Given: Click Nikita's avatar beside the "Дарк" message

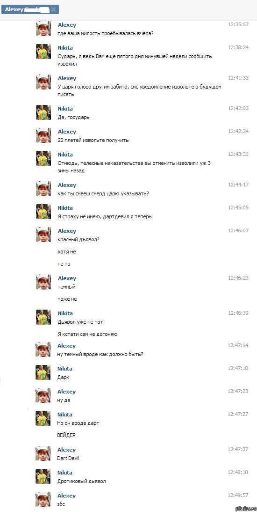Looking at the screenshot, I should 43,372.
